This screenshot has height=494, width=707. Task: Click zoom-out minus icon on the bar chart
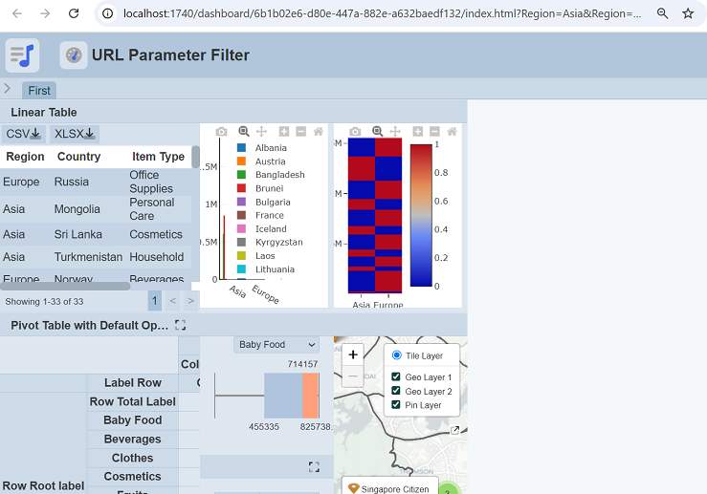click(x=301, y=131)
